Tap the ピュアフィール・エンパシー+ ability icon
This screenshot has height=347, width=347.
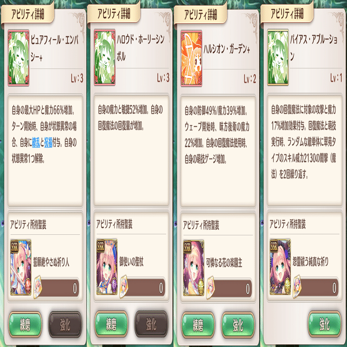[x=18, y=58]
